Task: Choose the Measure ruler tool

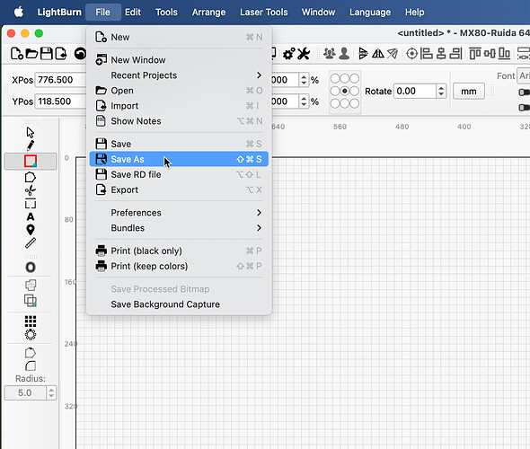Action: [x=31, y=243]
